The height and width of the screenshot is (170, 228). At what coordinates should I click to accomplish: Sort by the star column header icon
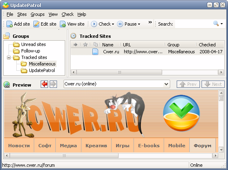[85, 44]
